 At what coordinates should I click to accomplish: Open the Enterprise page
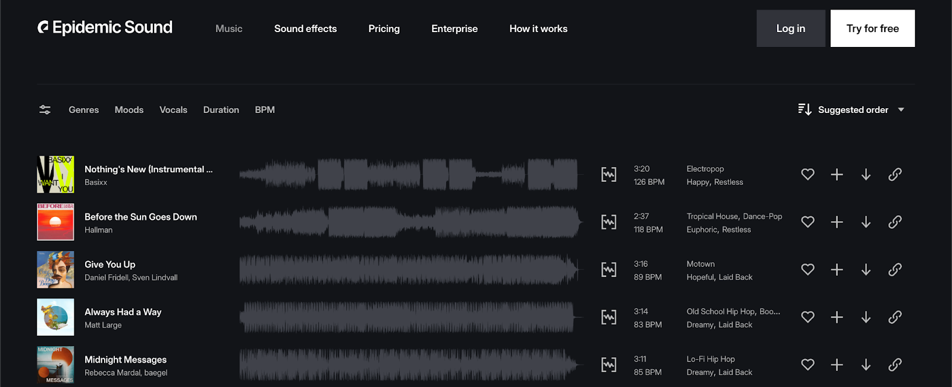[x=455, y=29]
